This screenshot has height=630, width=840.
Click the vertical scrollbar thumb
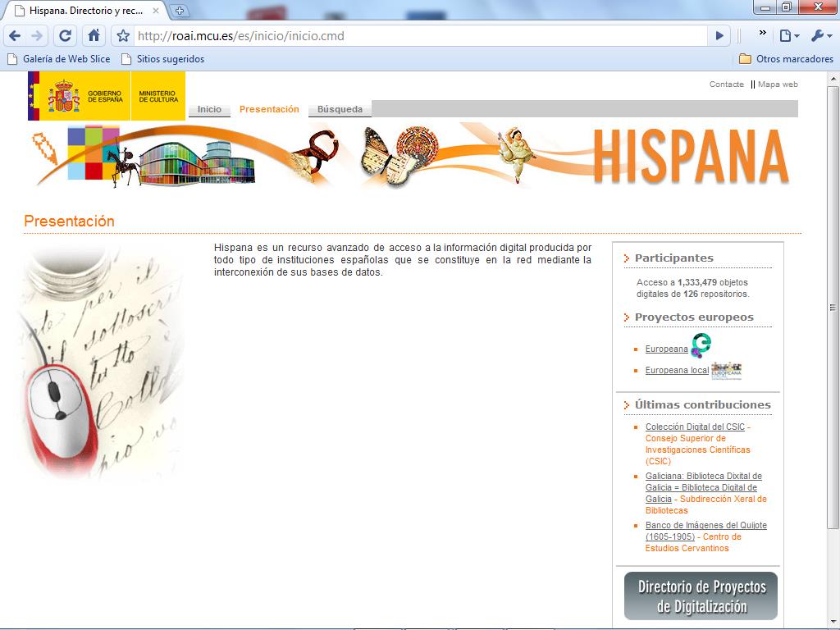coord(833,308)
